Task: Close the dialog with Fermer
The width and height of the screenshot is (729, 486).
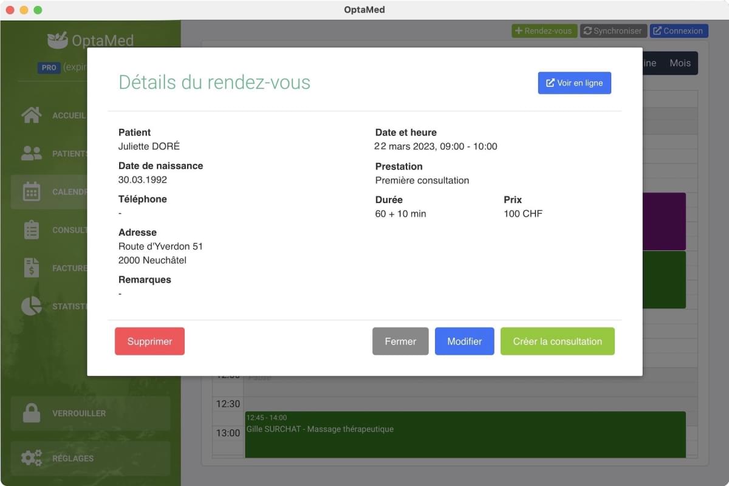Action: click(400, 341)
